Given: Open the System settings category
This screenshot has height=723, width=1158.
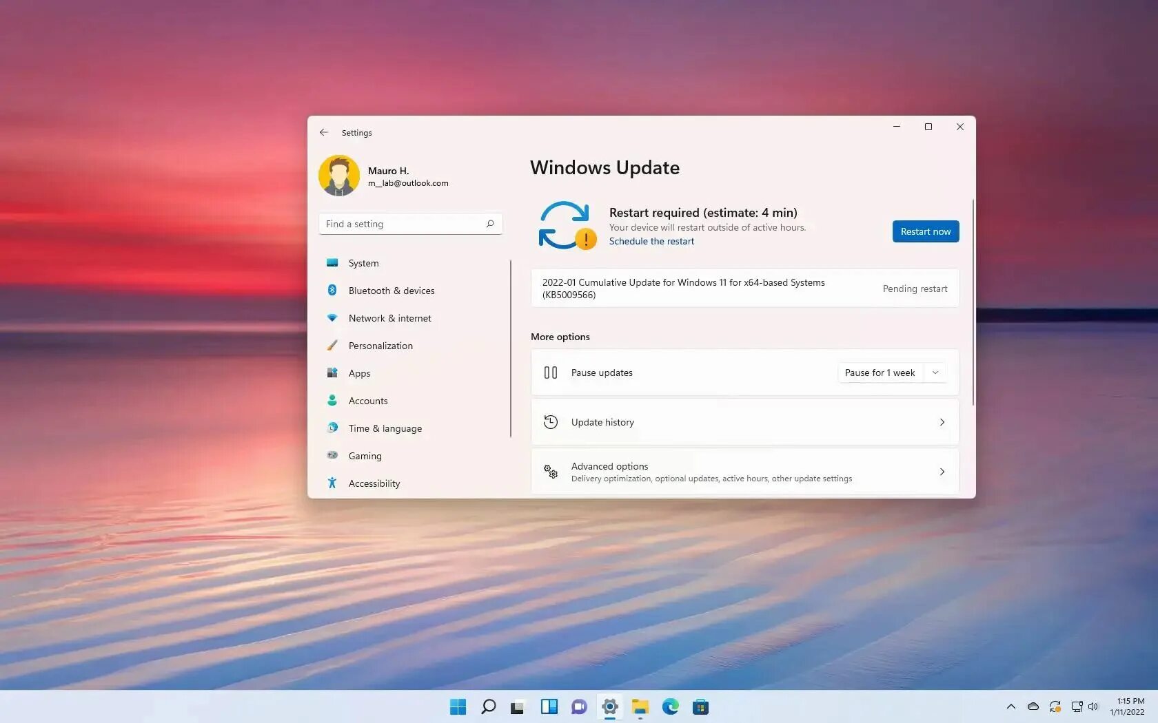Looking at the screenshot, I should click(x=411, y=263).
